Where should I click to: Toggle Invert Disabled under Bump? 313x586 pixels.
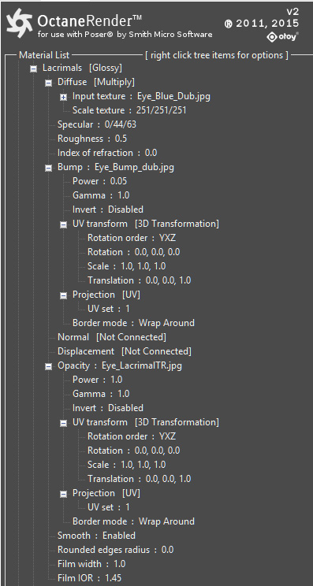(108, 210)
